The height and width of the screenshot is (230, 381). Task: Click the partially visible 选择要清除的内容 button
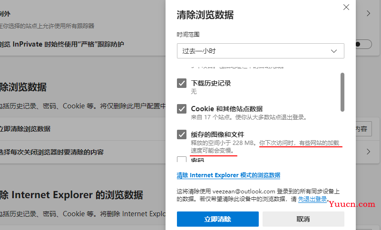[364, 129]
